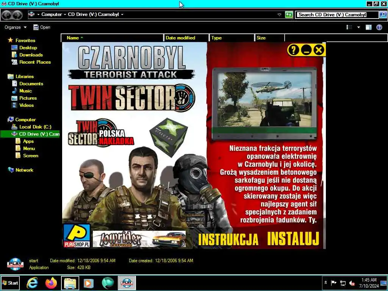This screenshot has height=291, width=388.
Task: Select Network in navigation pane
Action: tap(24, 170)
